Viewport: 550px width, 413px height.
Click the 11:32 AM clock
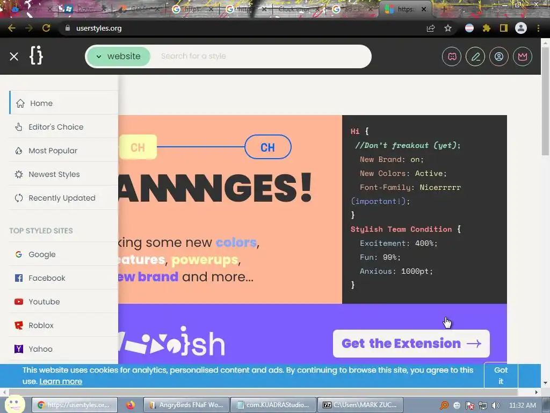[522, 405]
